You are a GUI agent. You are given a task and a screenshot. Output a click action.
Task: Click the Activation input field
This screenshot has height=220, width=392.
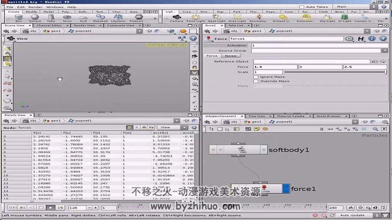(x=320, y=45)
